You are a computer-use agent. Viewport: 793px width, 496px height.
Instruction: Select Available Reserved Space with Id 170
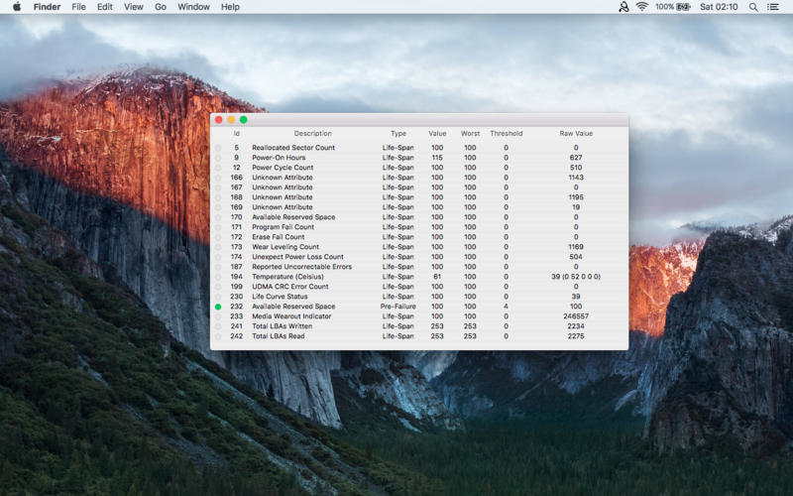click(x=419, y=217)
